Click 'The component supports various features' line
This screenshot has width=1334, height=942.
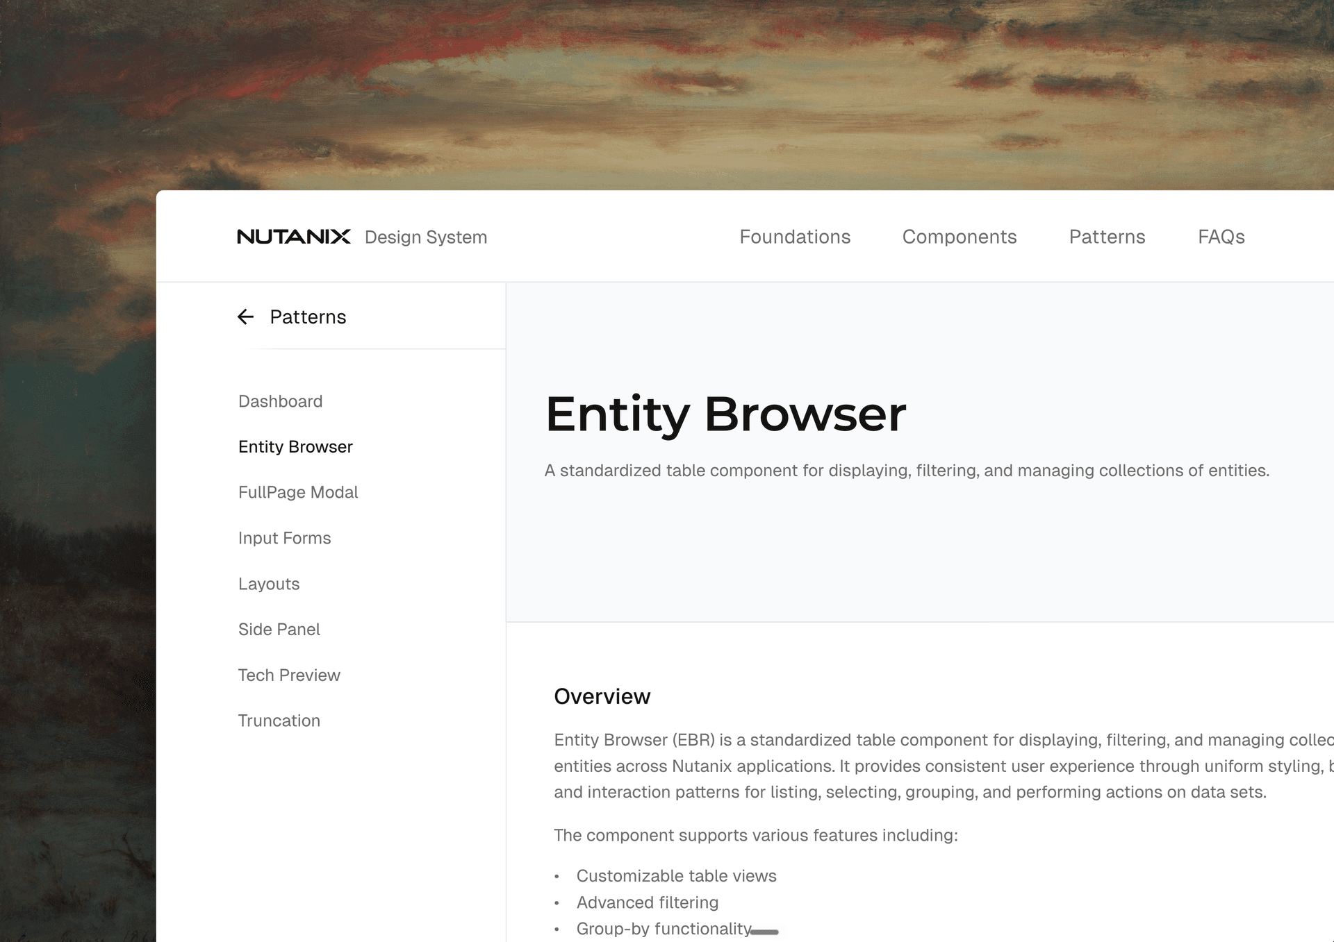[x=755, y=835]
